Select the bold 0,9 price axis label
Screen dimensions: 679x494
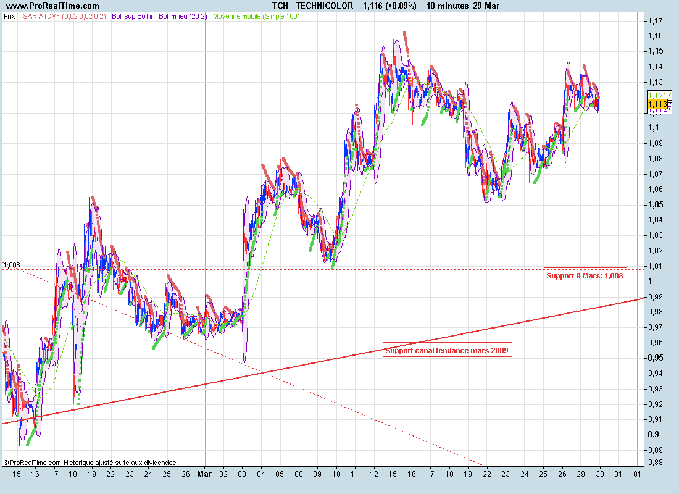tap(654, 435)
